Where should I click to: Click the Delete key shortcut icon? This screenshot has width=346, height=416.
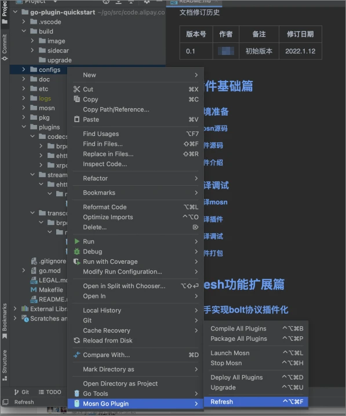coord(195,227)
